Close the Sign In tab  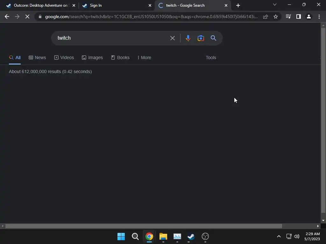point(150,5)
